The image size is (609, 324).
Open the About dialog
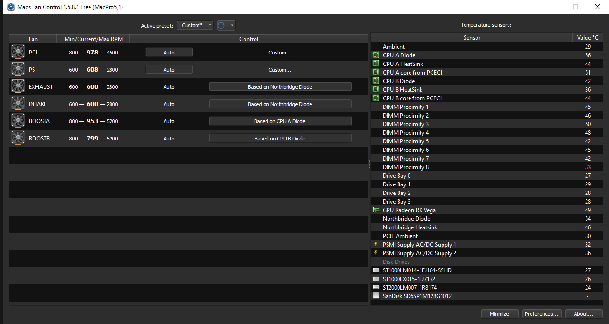(584, 314)
